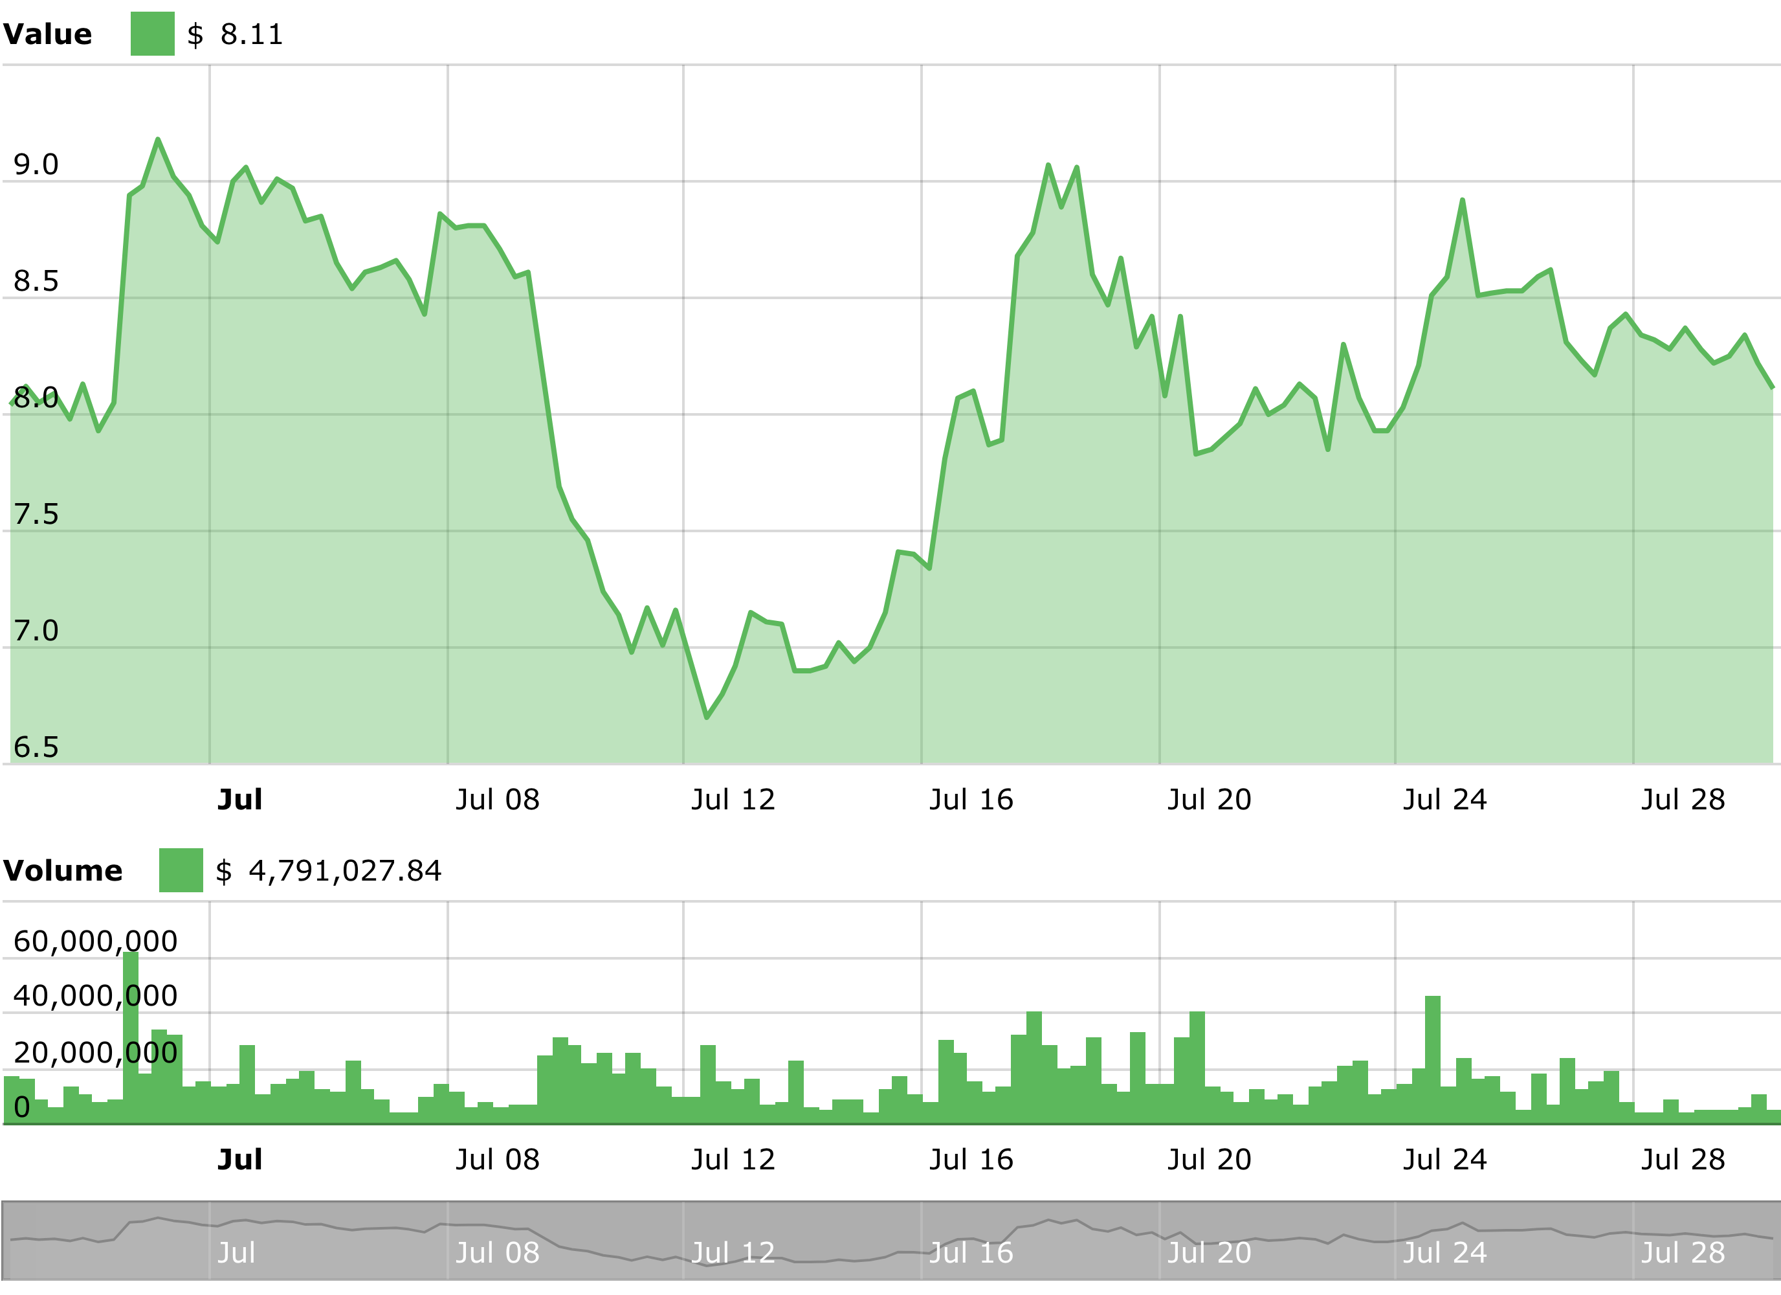This screenshot has height=1295, width=1781.
Task: Click Jul 08 label under the volume chart
Action: (498, 1160)
